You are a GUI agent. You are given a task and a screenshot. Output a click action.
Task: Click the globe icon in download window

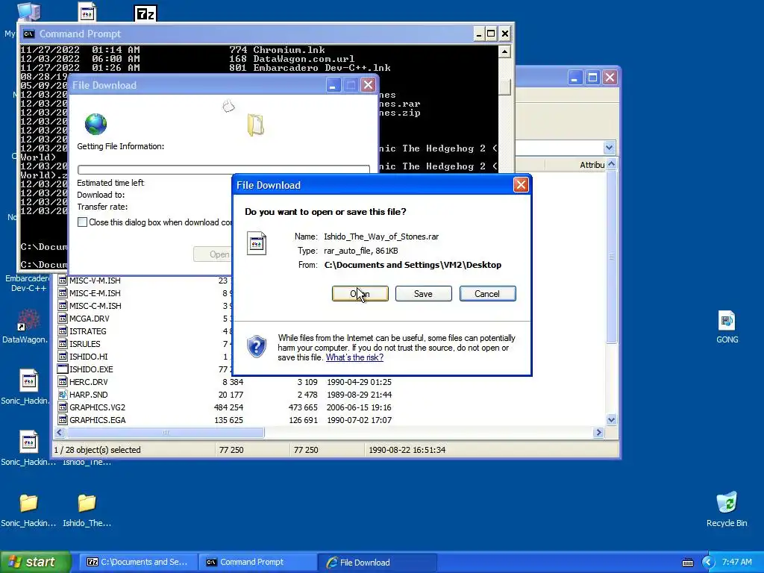click(x=95, y=125)
